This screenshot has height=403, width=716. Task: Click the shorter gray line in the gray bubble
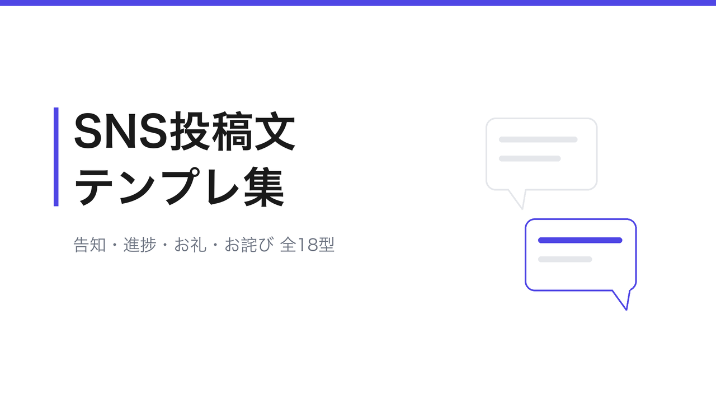tap(530, 158)
